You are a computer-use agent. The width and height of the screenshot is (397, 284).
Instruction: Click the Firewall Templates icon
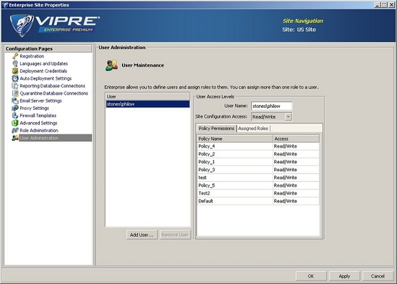tap(15, 116)
